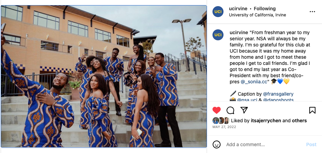The width and height of the screenshot is (322, 153).
Task: Click the Add a comment field
Action: point(263,144)
